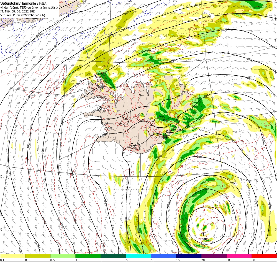
Task: Pick the blue 10 mm legend swatch
Action: click(x=164, y=256)
